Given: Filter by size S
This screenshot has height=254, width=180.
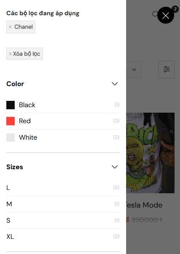Looking at the screenshot, I should (63, 221).
